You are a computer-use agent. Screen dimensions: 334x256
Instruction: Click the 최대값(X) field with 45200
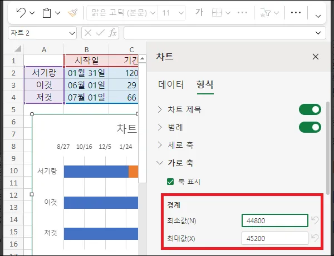(x=275, y=238)
